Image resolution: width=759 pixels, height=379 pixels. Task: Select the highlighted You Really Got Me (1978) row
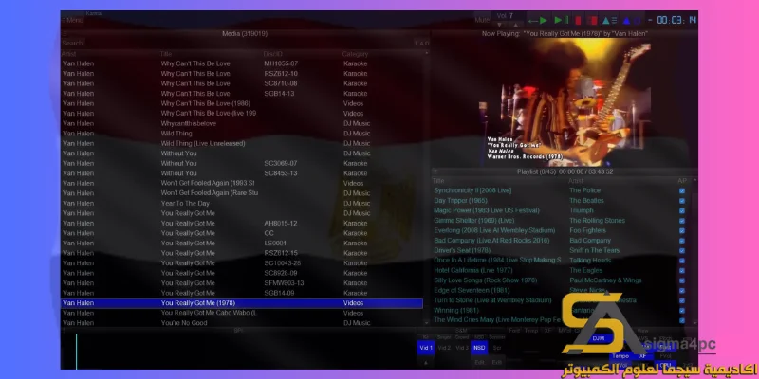click(x=242, y=303)
